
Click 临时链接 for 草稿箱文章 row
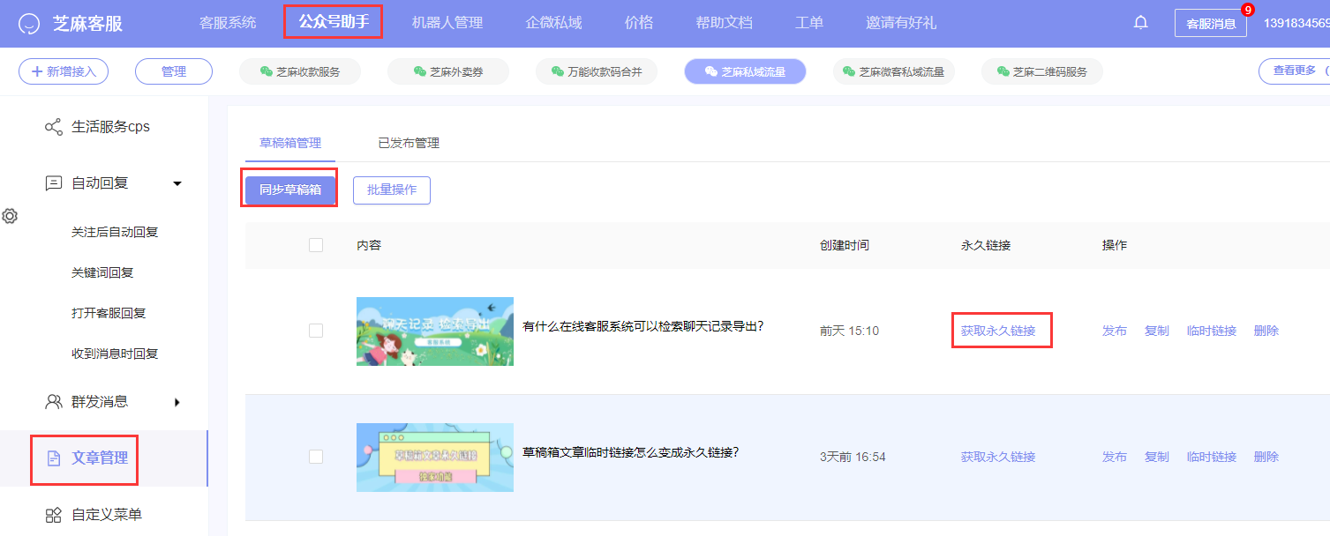(1212, 457)
